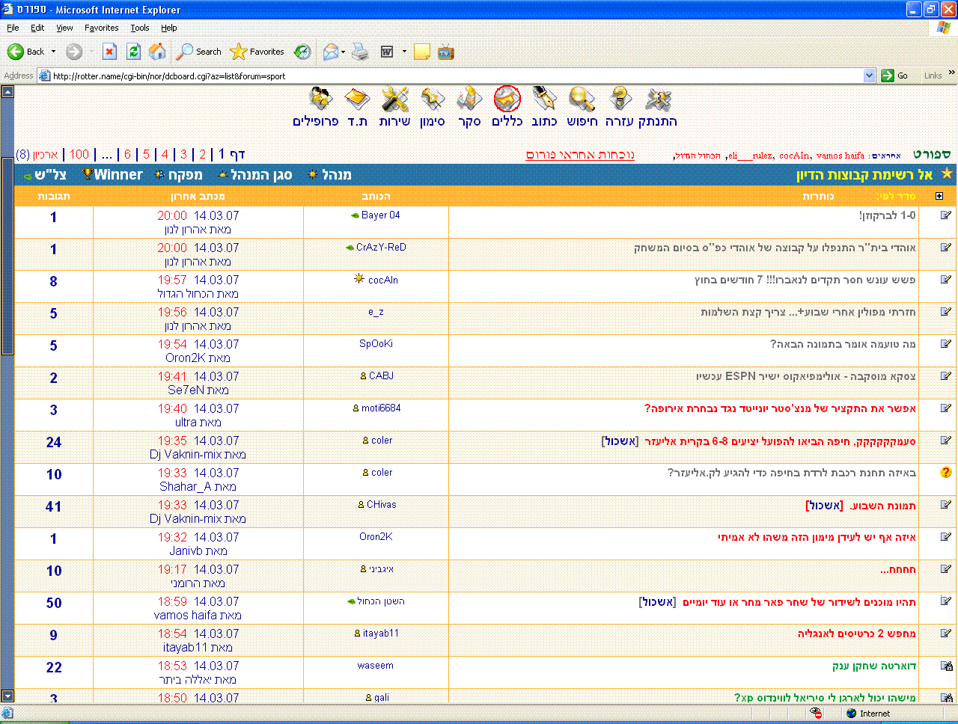
Task: Open the Favorites menu in the menu bar
Action: (101, 28)
